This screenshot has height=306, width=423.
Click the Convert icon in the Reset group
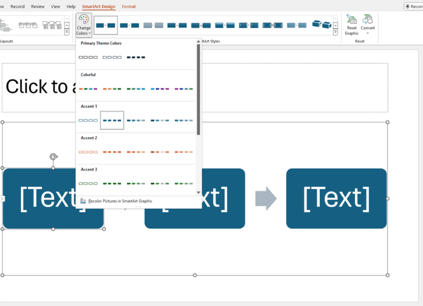(x=368, y=18)
